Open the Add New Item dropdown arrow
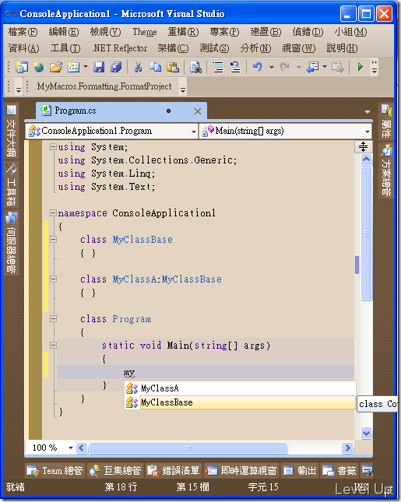Screen dimensions: 401x502 coord(86,67)
